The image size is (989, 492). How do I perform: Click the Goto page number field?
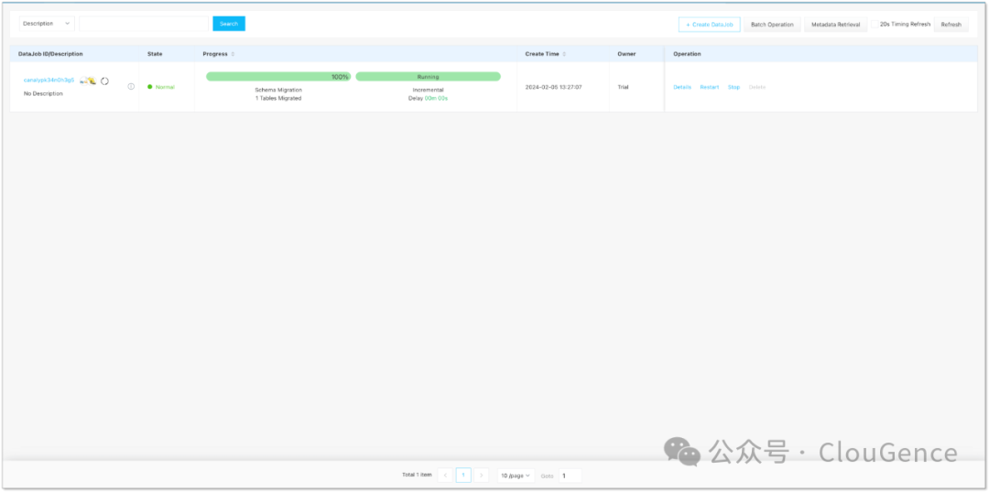570,476
